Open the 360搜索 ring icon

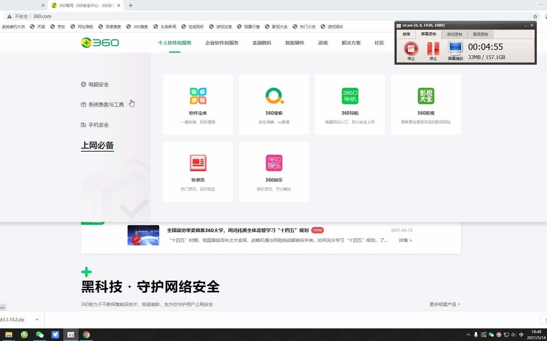click(x=274, y=96)
